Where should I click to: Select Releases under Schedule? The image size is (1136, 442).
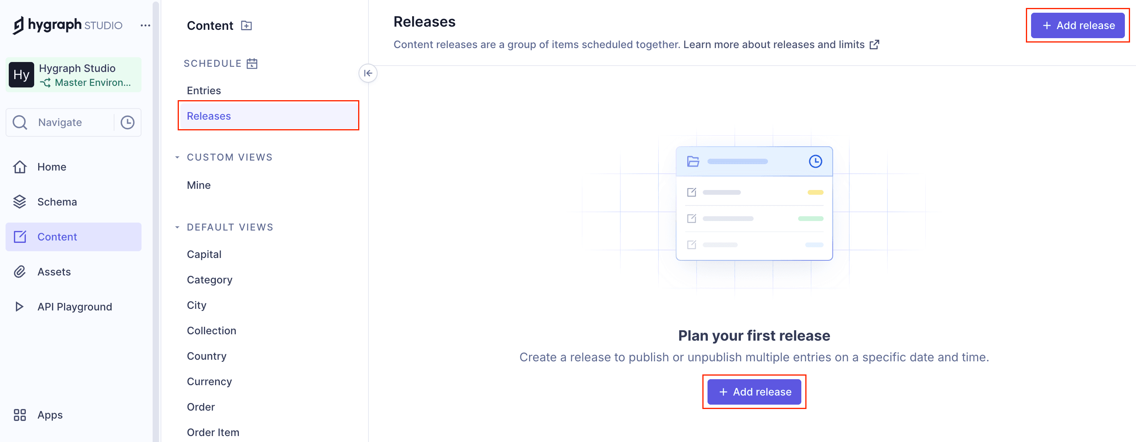coord(209,116)
